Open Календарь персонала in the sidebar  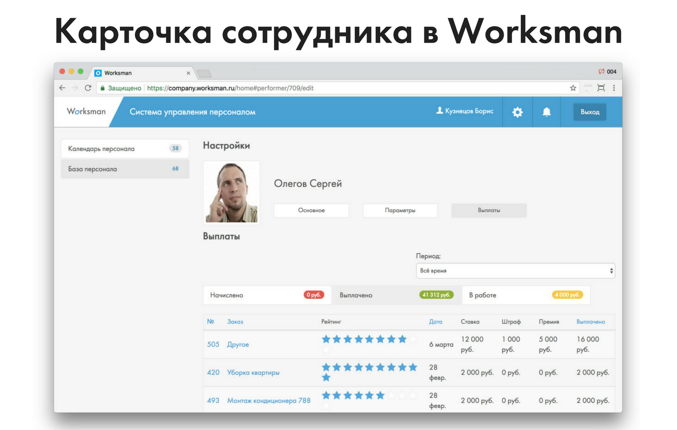124,149
